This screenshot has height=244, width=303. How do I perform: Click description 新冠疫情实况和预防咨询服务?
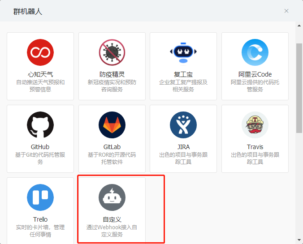click(x=112, y=86)
